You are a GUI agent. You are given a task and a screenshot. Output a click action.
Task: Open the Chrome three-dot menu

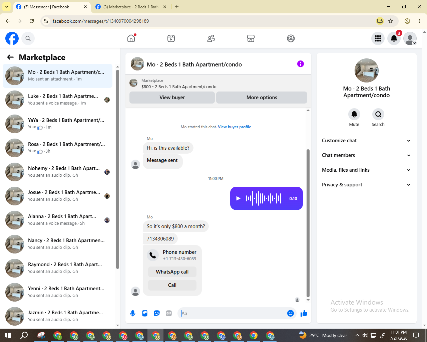tap(419, 21)
